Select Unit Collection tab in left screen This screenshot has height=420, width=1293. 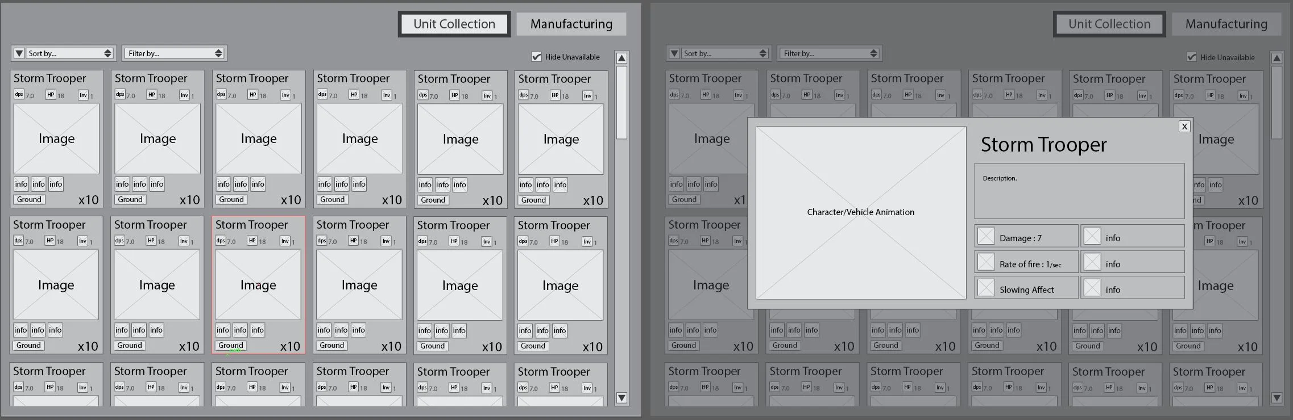454,24
